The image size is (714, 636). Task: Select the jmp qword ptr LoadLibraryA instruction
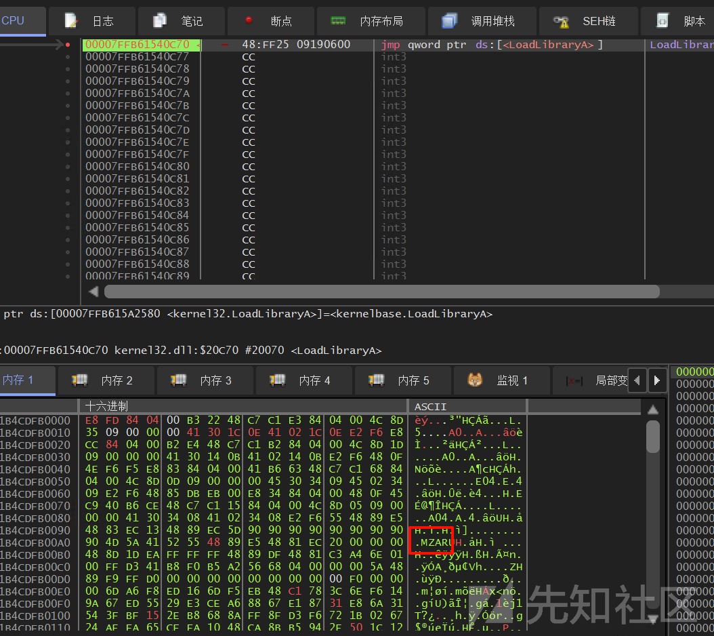pyautogui.click(x=492, y=45)
